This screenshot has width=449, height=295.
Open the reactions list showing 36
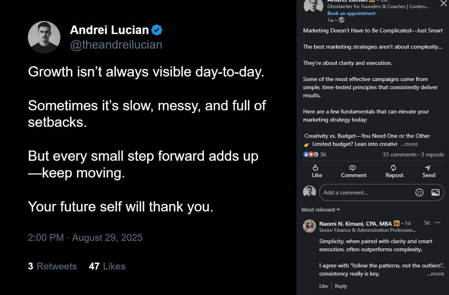(315, 154)
